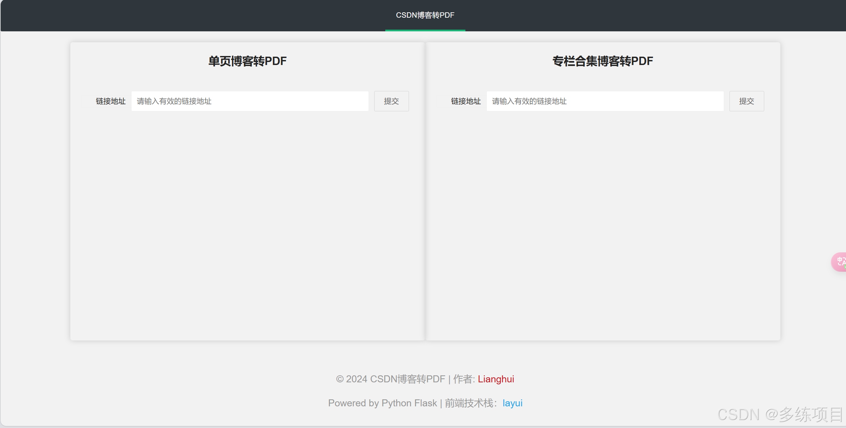Click the 链接地址 label in the 单页博客转PDF form

(111, 101)
